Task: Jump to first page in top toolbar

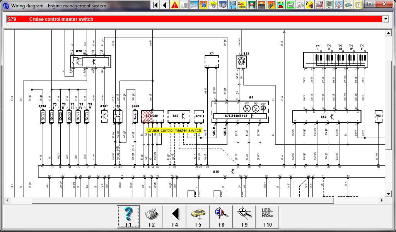Action: [x=155, y=5]
